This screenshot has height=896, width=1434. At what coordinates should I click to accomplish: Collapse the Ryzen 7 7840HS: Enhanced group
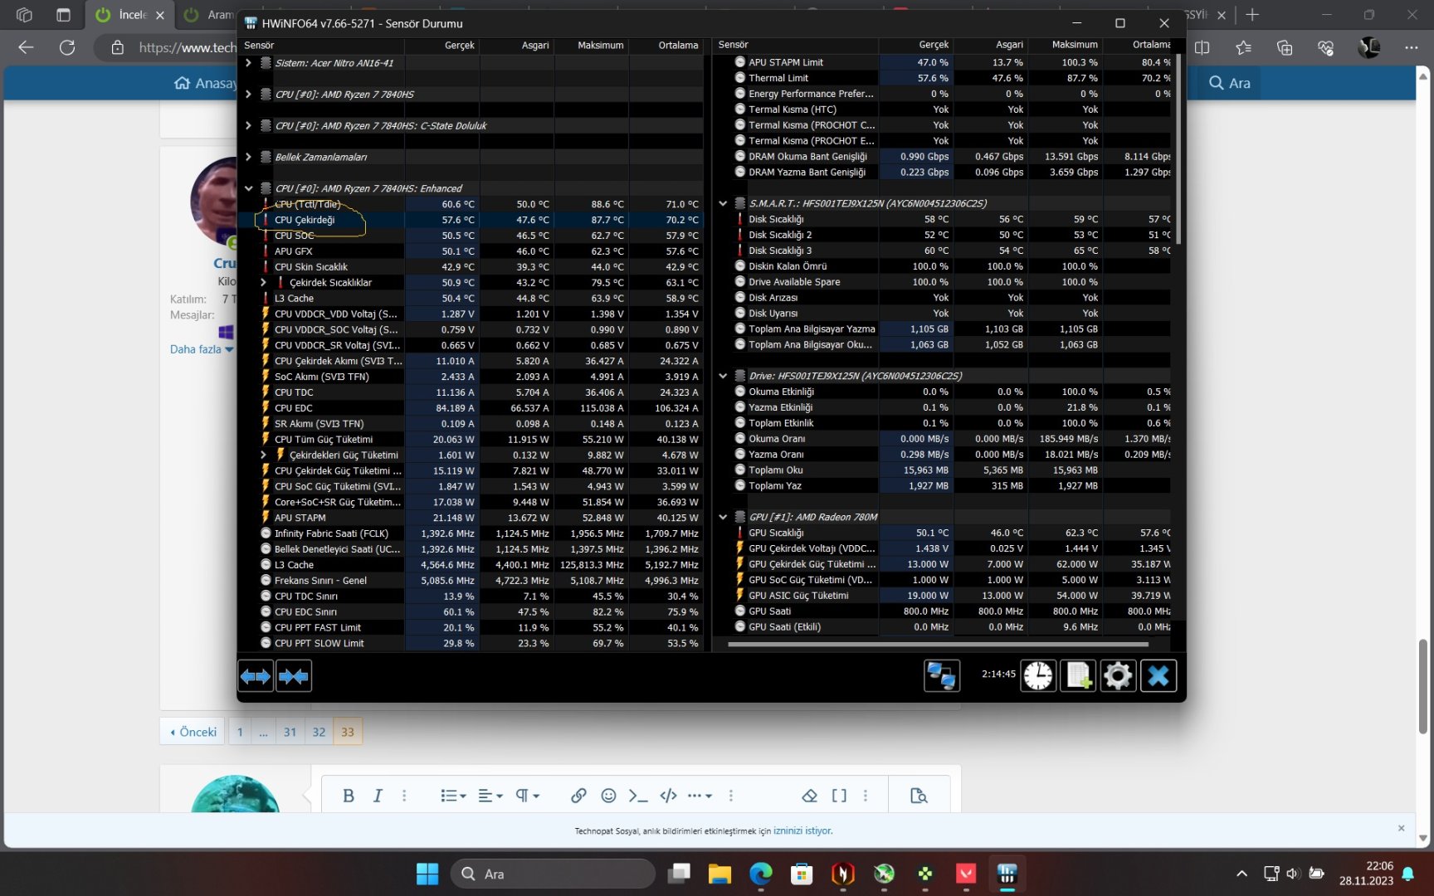(248, 188)
